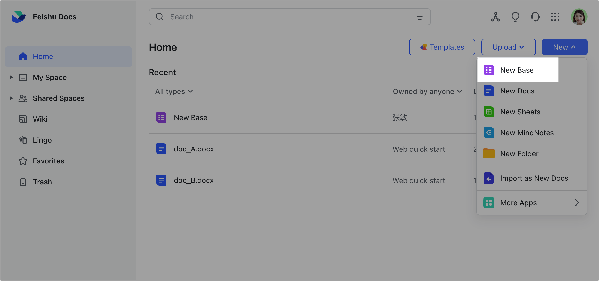The width and height of the screenshot is (599, 281).
Task: Click the Templates button
Action: (442, 47)
